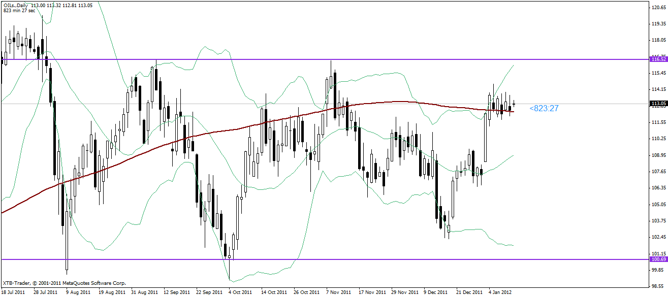The width and height of the screenshot is (668, 296).
Task: Click the 4 Jan 2012 date label
Action: pos(500,292)
